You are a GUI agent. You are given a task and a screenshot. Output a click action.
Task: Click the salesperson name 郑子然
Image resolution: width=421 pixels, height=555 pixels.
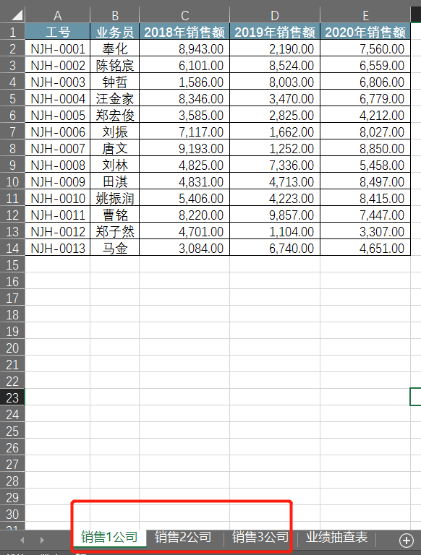pyautogui.click(x=115, y=232)
